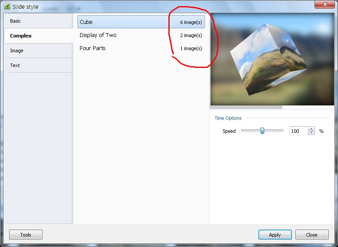Choose the Display of Two style

pos(141,35)
